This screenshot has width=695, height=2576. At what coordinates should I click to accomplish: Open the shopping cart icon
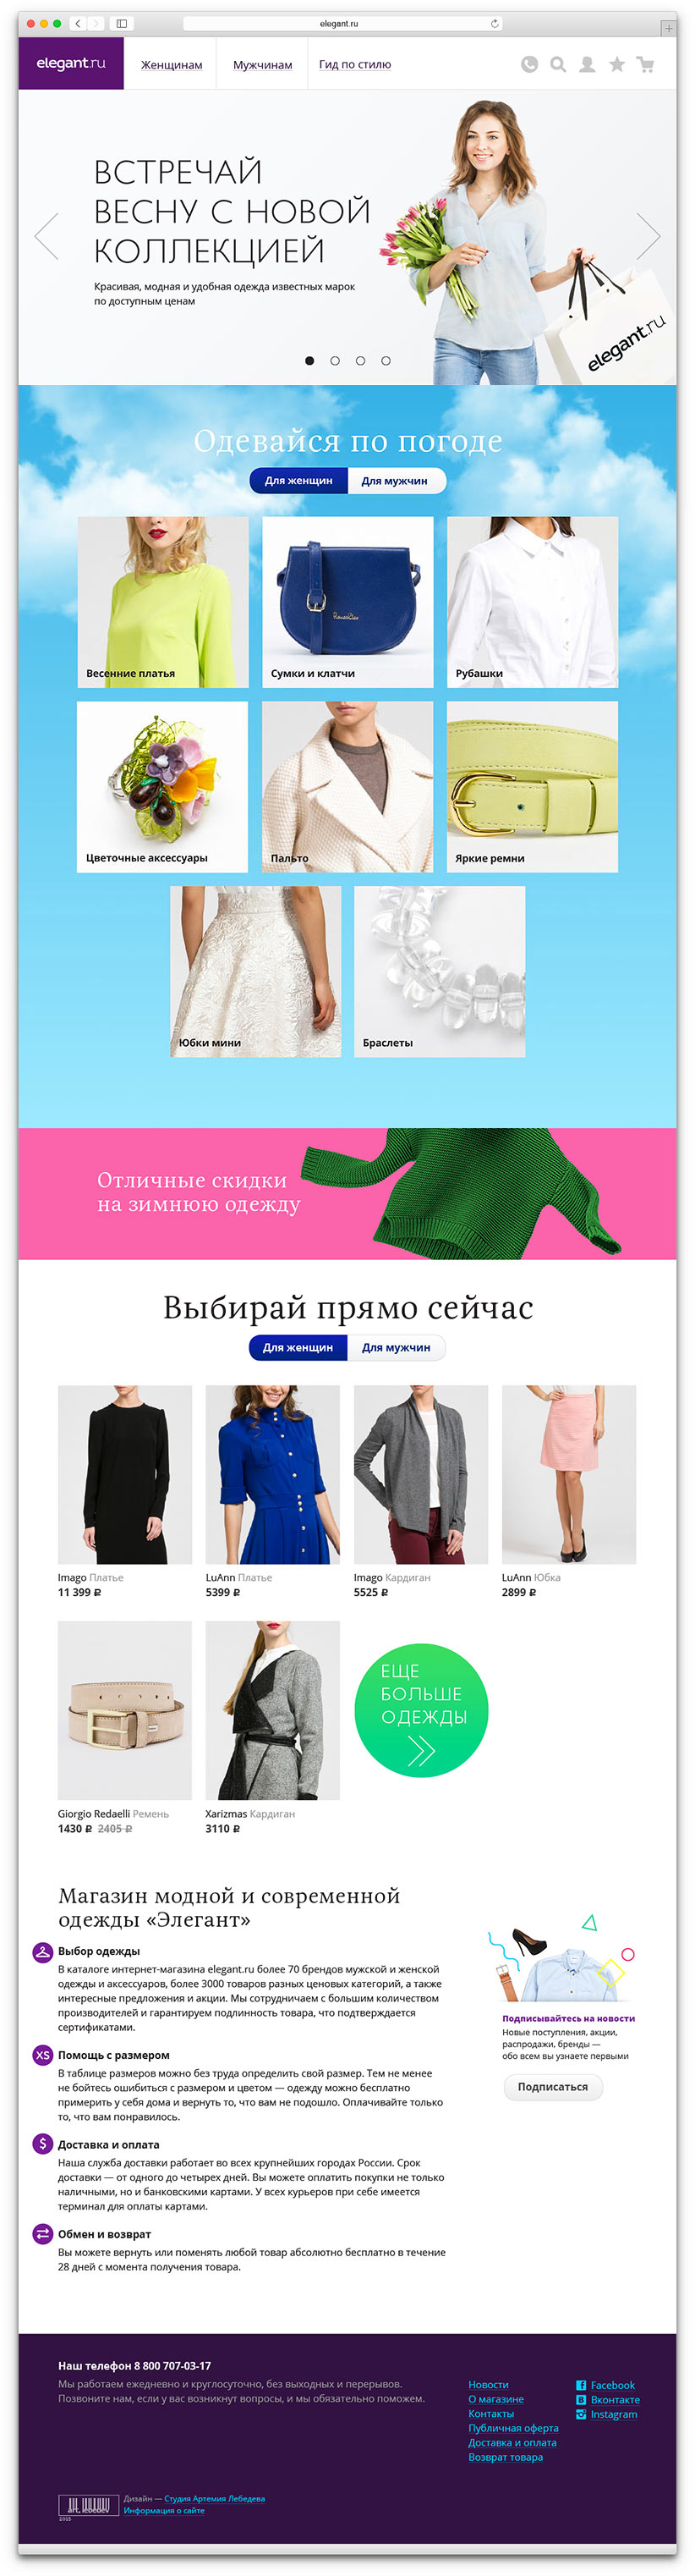pyautogui.click(x=645, y=64)
